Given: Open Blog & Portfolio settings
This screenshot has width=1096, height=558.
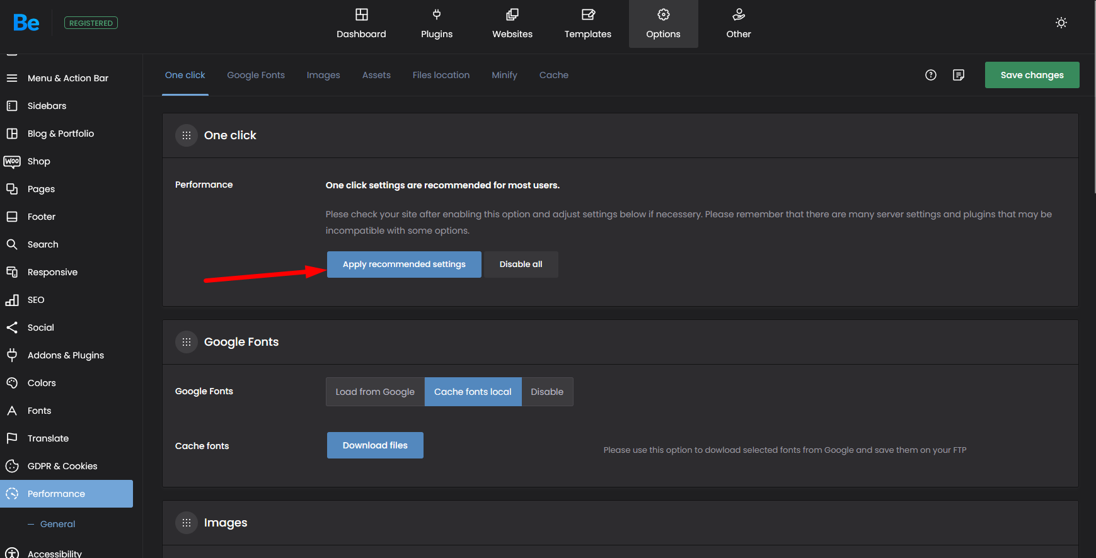Looking at the screenshot, I should pyautogui.click(x=67, y=134).
